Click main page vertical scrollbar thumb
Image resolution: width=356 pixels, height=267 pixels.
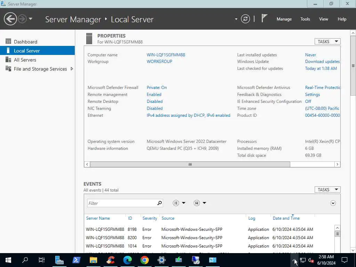point(353,66)
